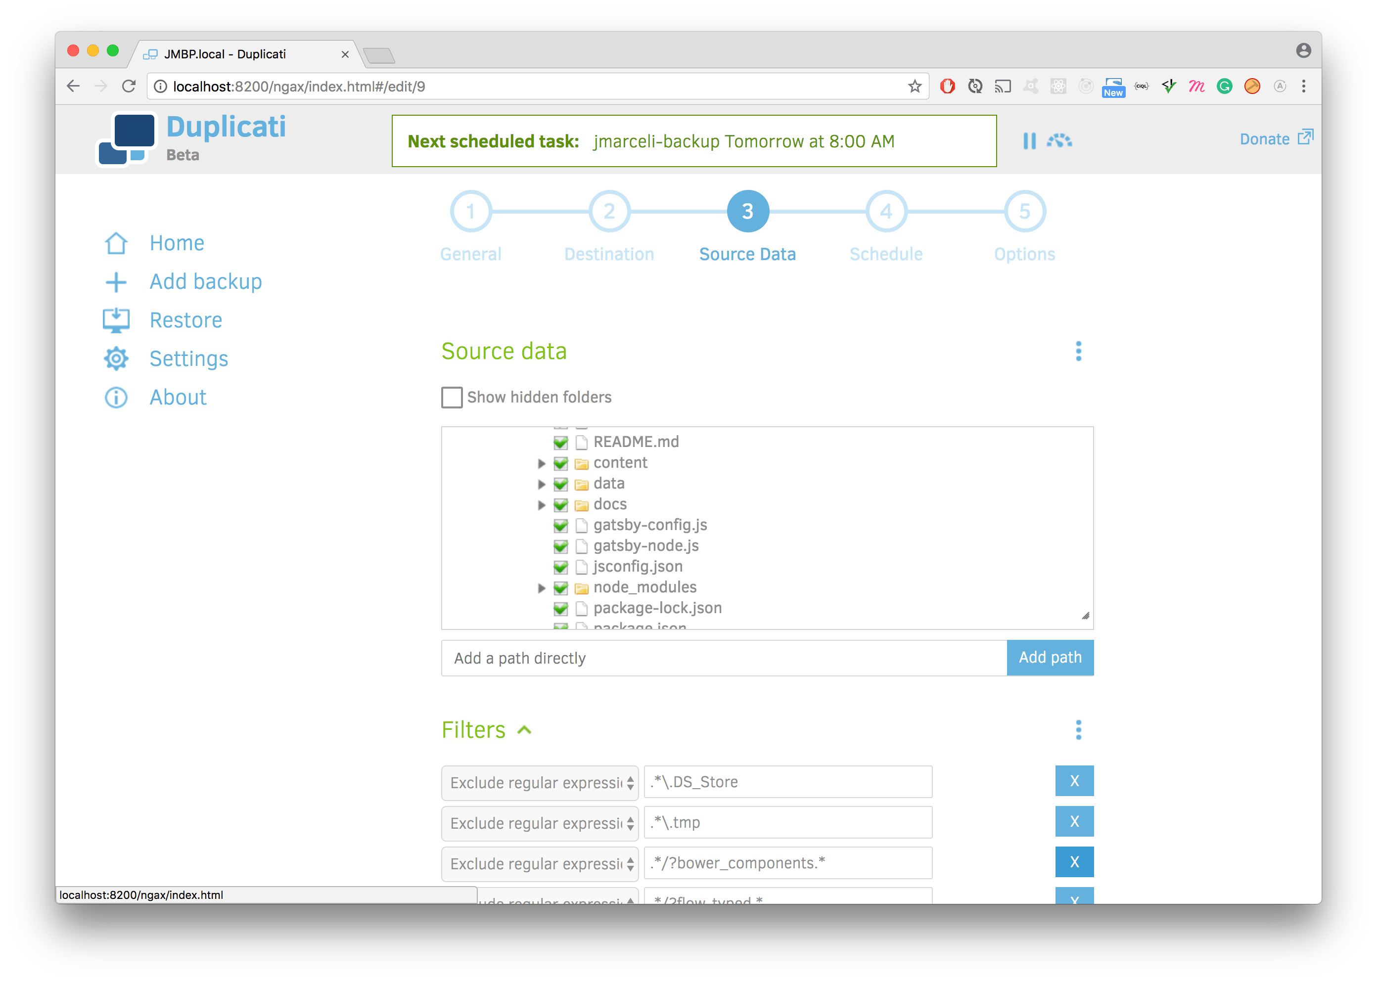The image size is (1377, 983).
Task: Open Chrome three-dot menu
Action: coord(1303,87)
